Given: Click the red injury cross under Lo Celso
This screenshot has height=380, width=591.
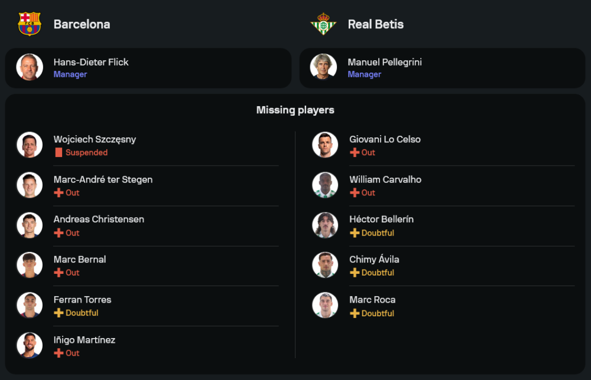Looking at the screenshot, I should 355,153.
